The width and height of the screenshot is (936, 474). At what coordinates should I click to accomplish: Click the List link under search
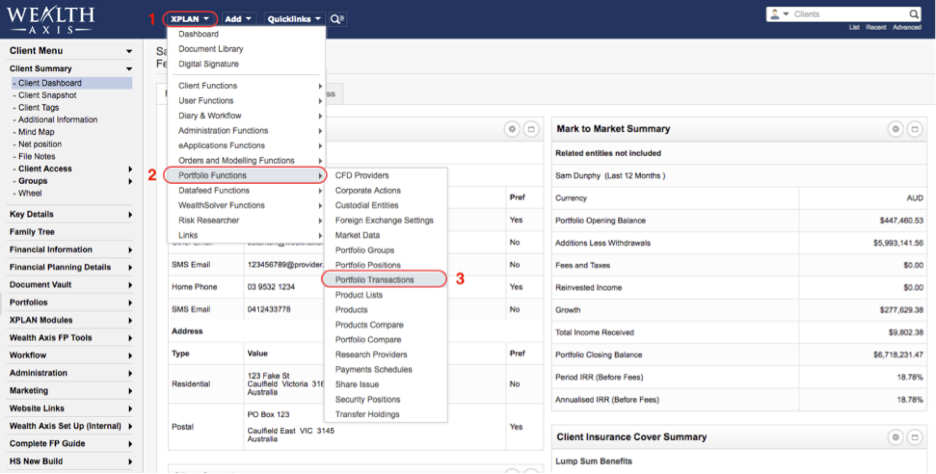[x=854, y=27]
